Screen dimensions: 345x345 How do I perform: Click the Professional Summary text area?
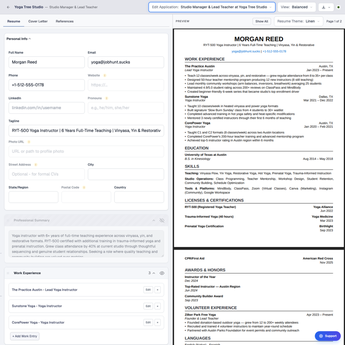point(86,244)
